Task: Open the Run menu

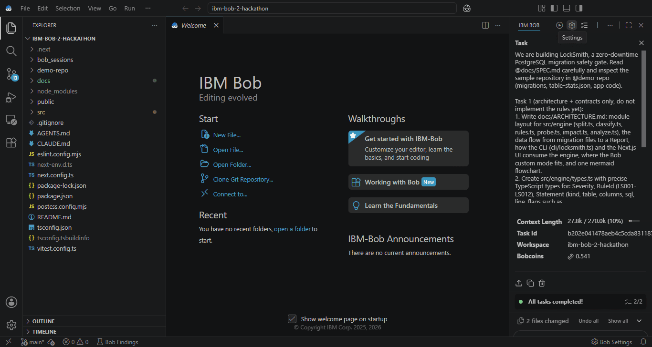Action: (x=129, y=8)
